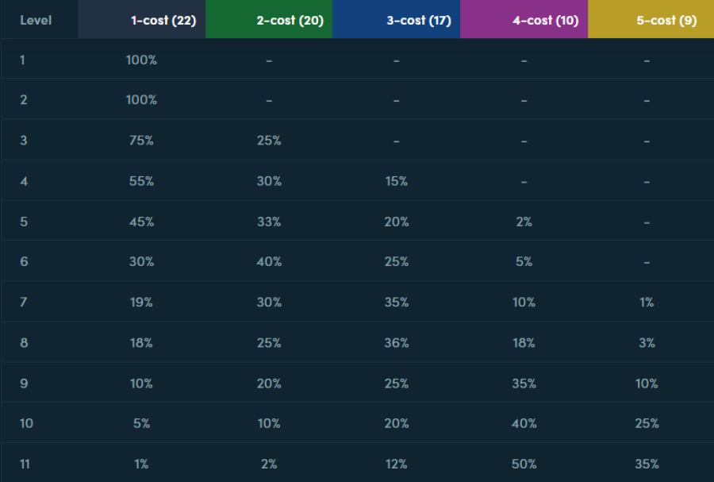Select the 2% value in level 5
Image resolution: width=714 pixels, height=482 pixels.
pos(524,222)
